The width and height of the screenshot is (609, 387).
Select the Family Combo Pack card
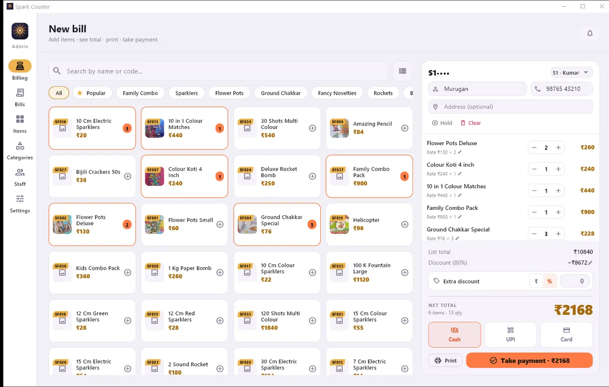point(369,176)
